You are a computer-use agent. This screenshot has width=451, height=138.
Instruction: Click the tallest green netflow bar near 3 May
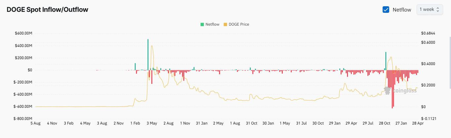[148, 55]
